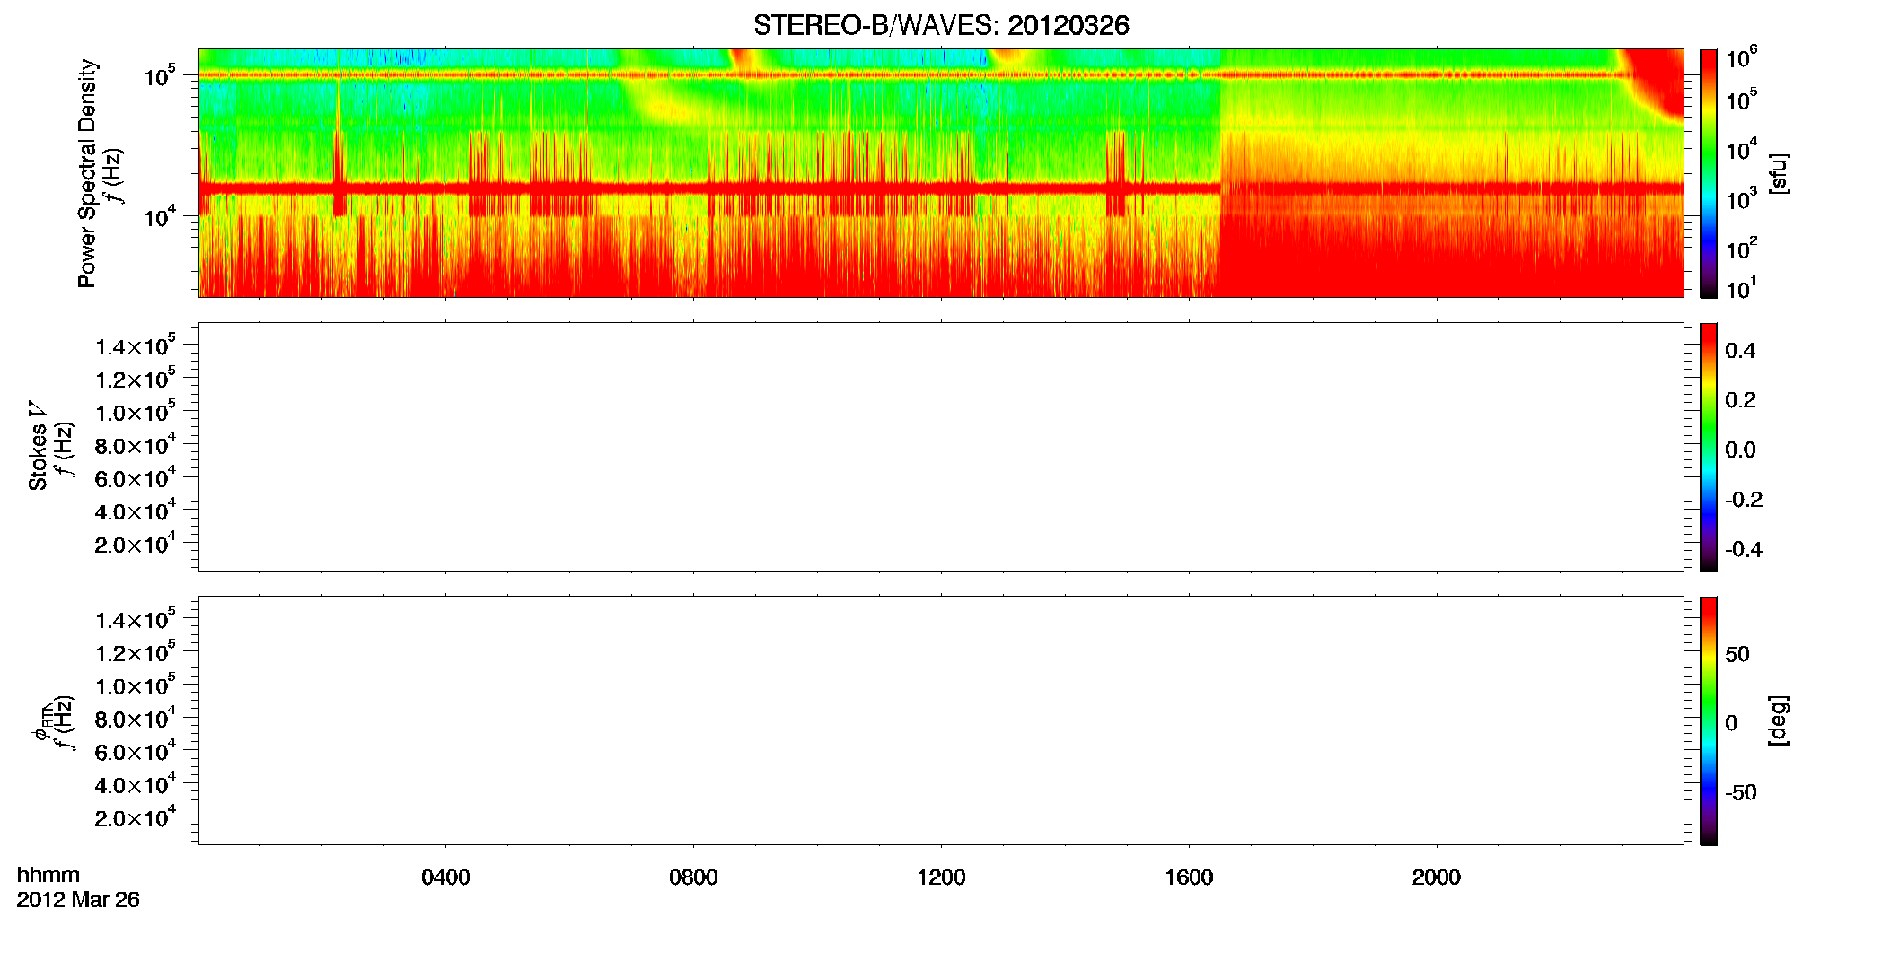
Task: Click the empty phi RTN plot panel
Action: click(941, 720)
